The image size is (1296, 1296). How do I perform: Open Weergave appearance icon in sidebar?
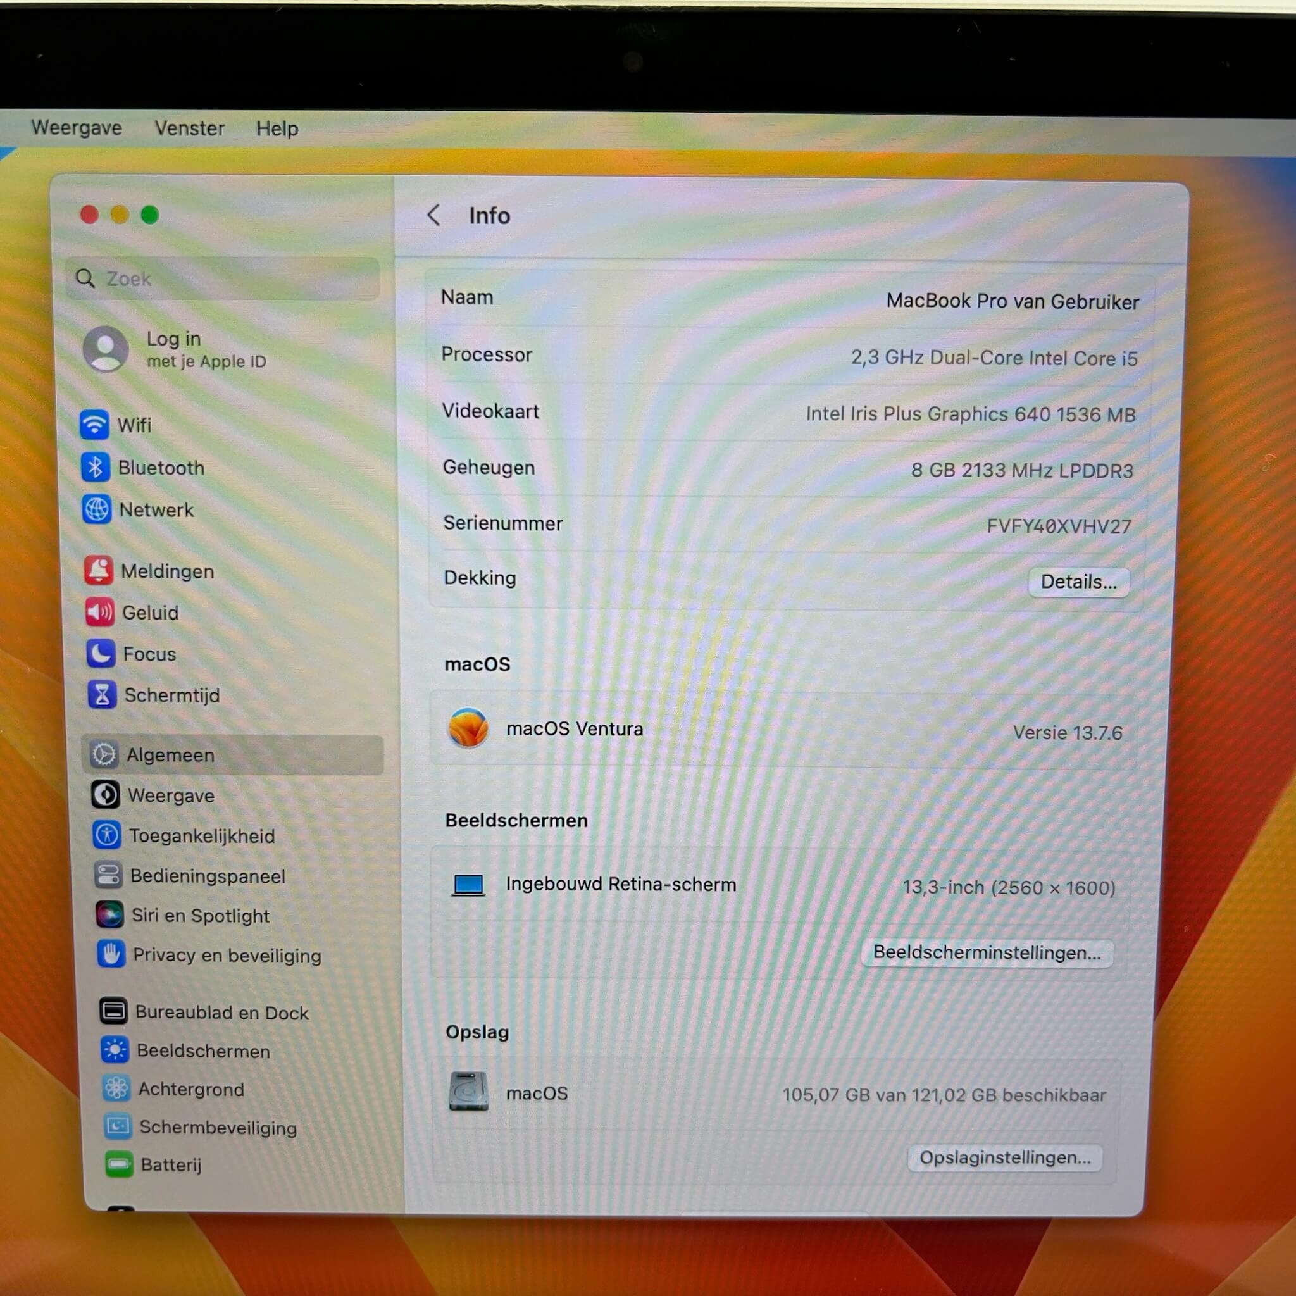click(105, 795)
